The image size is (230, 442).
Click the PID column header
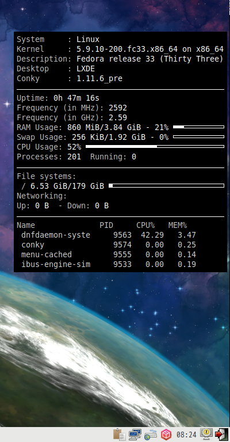coord(106,225)
